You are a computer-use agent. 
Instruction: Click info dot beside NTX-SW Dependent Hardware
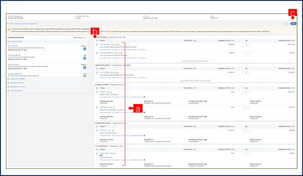pyautogui.click(x=144, y=97)
